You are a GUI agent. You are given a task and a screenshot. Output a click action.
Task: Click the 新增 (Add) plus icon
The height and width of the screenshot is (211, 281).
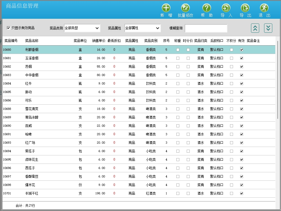pyautogui.click(x=166, y=8)
